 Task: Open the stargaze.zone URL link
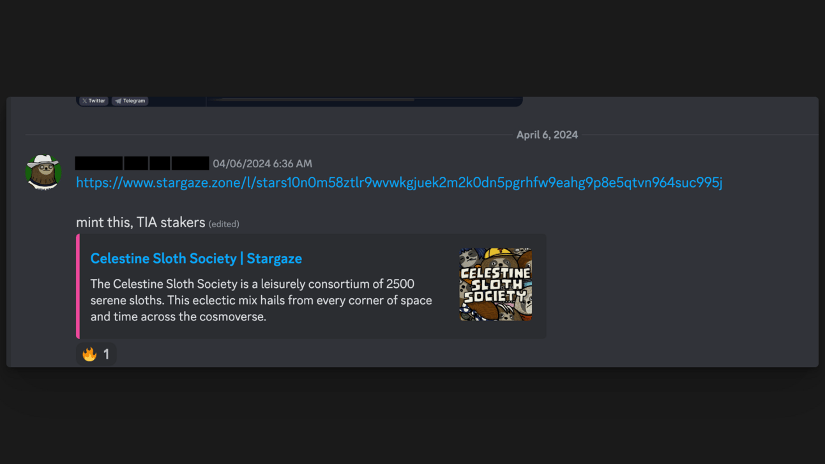(399, 183)
